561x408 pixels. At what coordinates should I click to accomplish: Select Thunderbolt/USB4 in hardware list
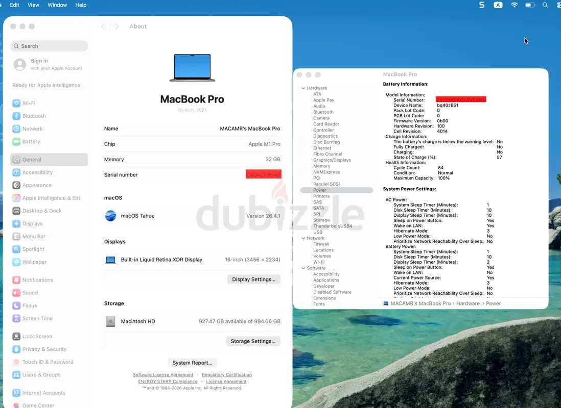[x=332, y=226]
